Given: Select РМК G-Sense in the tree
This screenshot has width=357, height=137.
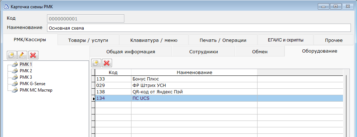Looking at the screenshot, I should 32,84.
